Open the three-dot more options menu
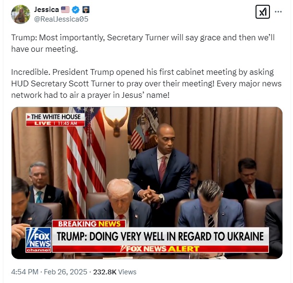 pos(278,12)
